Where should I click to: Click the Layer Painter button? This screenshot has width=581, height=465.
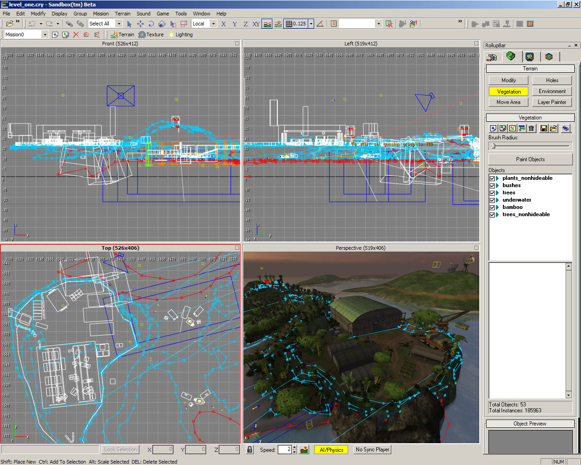point(552,102)
